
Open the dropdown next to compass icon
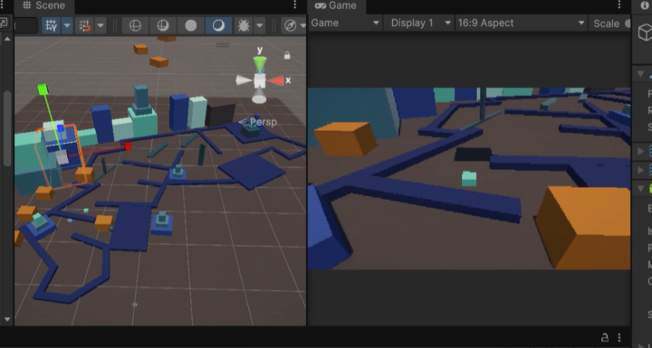click(302, 25)
